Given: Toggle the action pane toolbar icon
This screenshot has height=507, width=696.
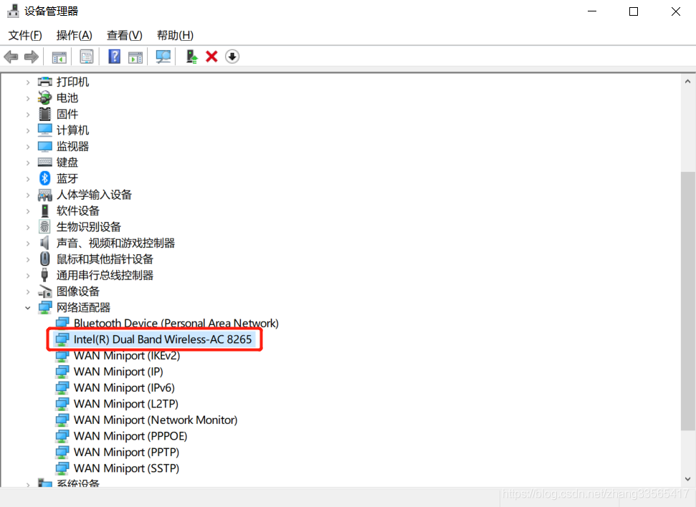Looking at the screenshot, I should 135,57.
